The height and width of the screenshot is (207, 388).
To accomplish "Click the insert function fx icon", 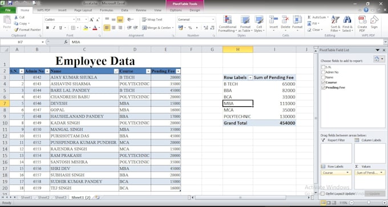I will 66,42.
